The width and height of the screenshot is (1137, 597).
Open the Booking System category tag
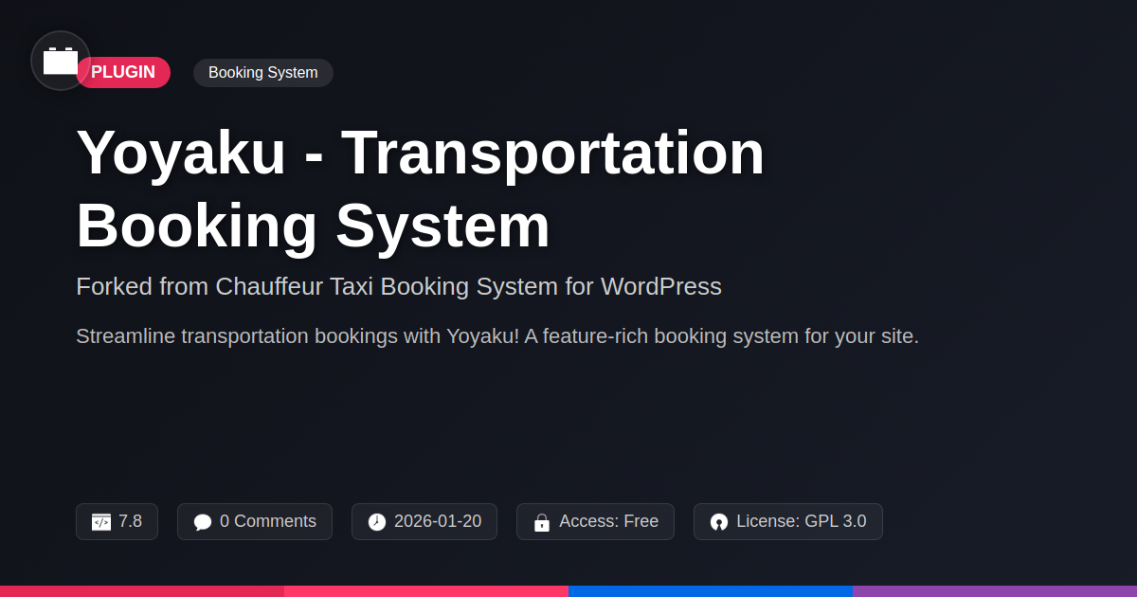pos(263,73)
